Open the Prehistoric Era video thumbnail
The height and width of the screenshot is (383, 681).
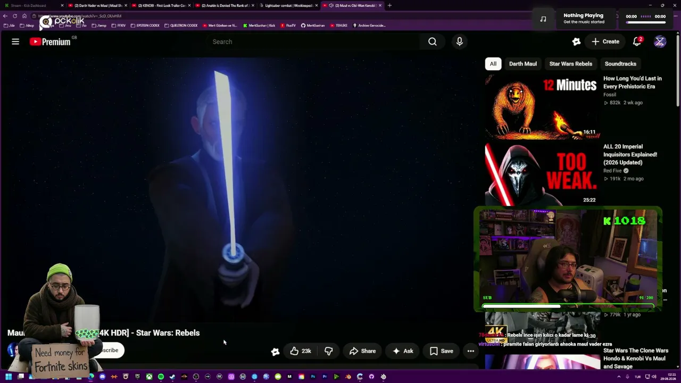(542, 106)
